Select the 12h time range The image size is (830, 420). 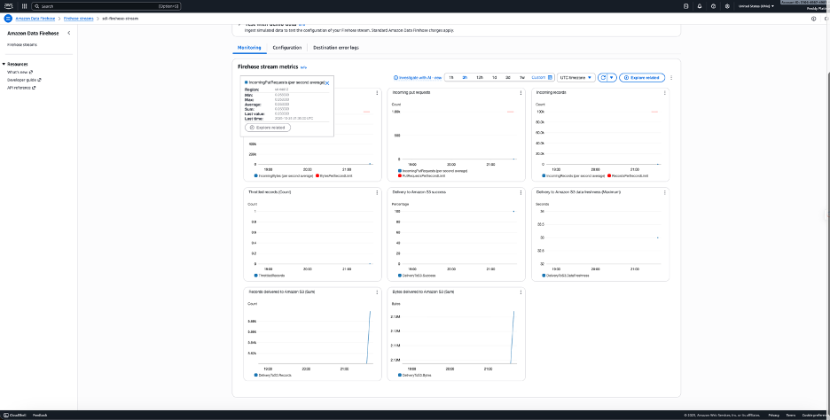[479, 78]
